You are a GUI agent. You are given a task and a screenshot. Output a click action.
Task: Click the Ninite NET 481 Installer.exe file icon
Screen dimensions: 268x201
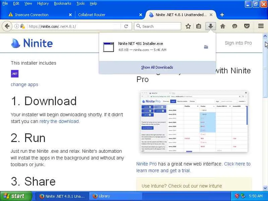click(x=109, y=47)
